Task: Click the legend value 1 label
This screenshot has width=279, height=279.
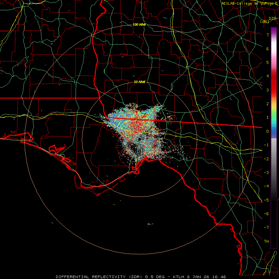Action: click(x=268, y=117)
